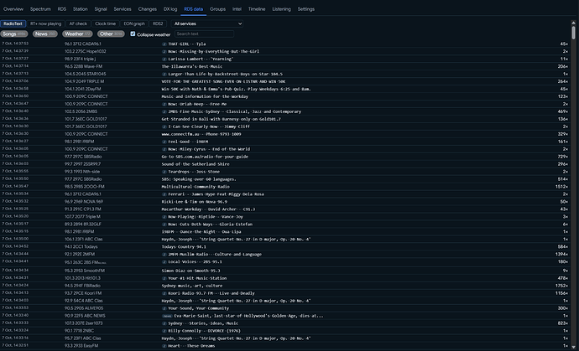This screenshot has height=351, width=579.
Task: Open the Timeline tab
Action: tap(257, 9)
